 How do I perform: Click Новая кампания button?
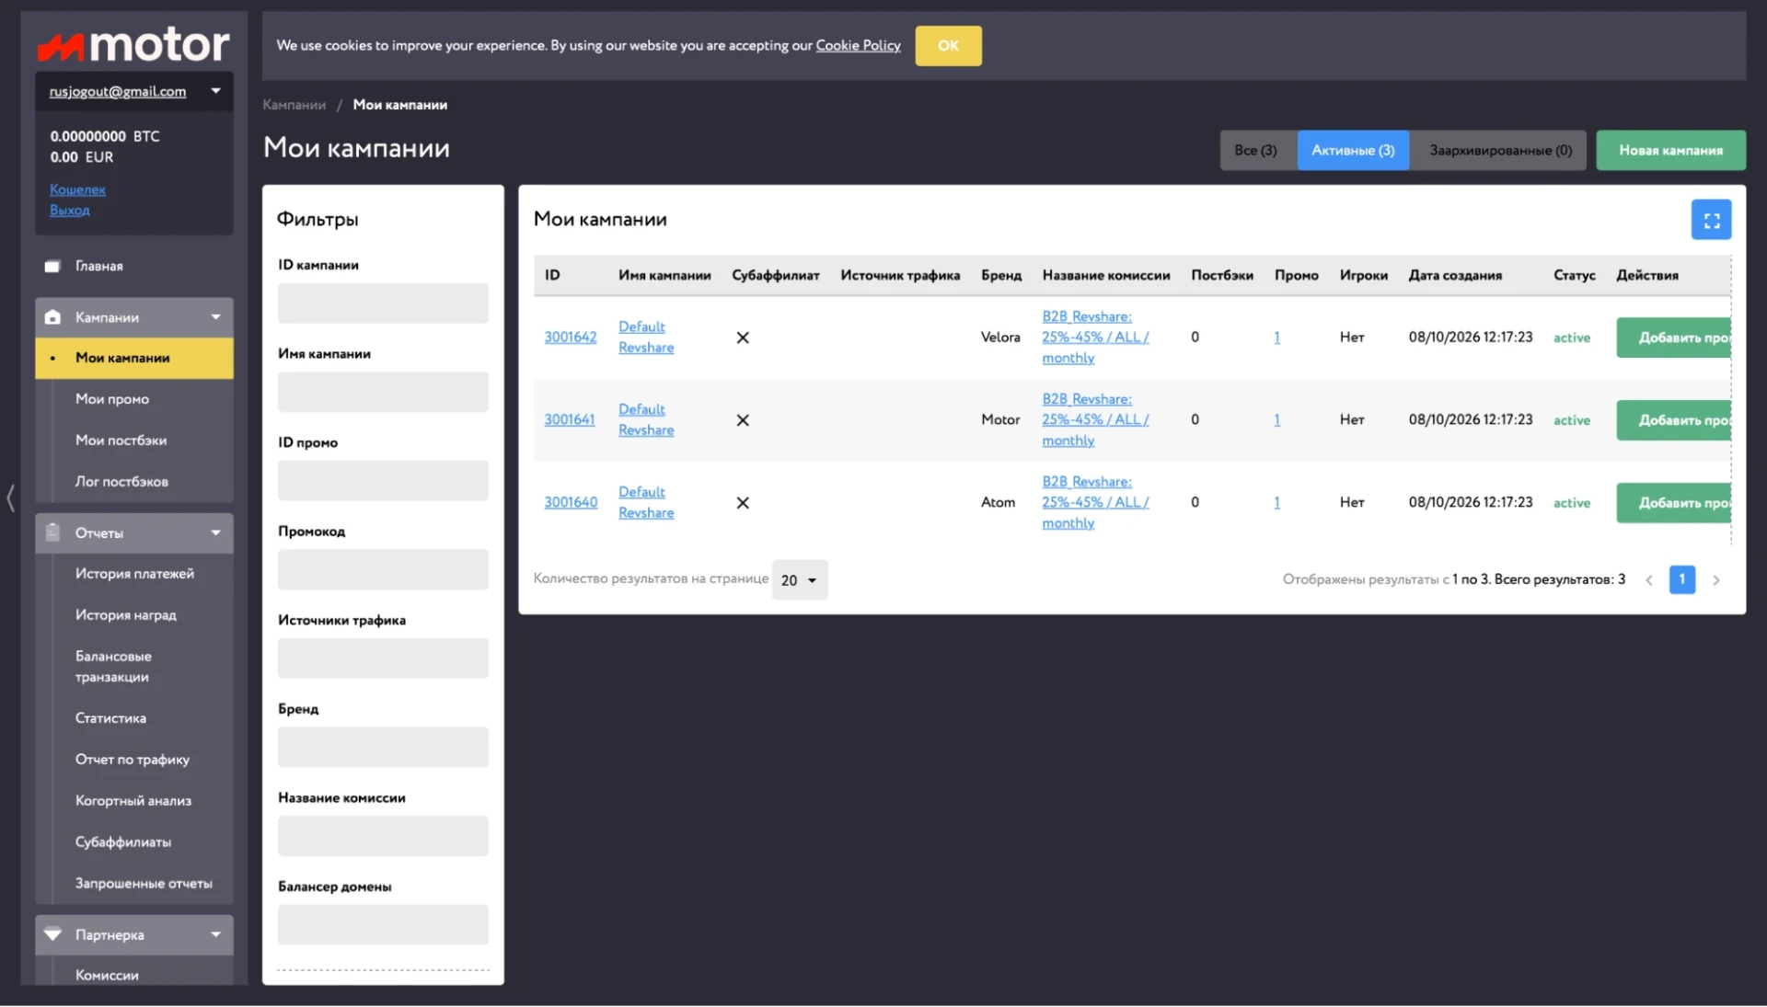(x=1670, y=150)
